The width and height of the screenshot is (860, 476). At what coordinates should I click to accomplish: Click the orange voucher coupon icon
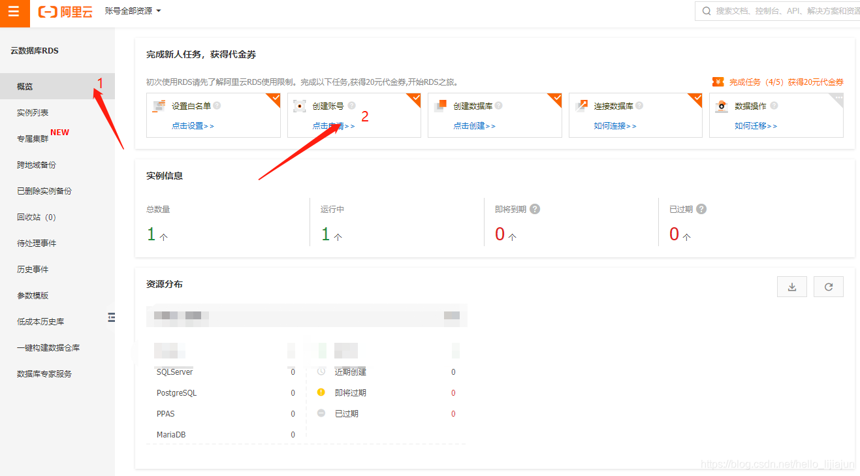(x=718, y=82)
